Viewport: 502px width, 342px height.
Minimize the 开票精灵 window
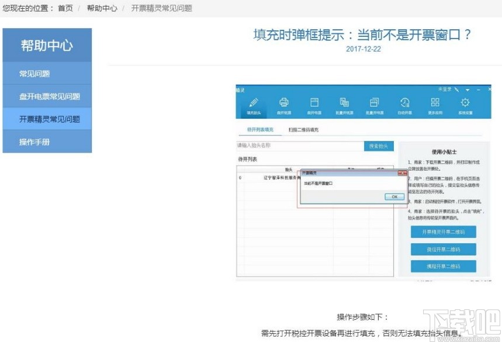point(479,90)
